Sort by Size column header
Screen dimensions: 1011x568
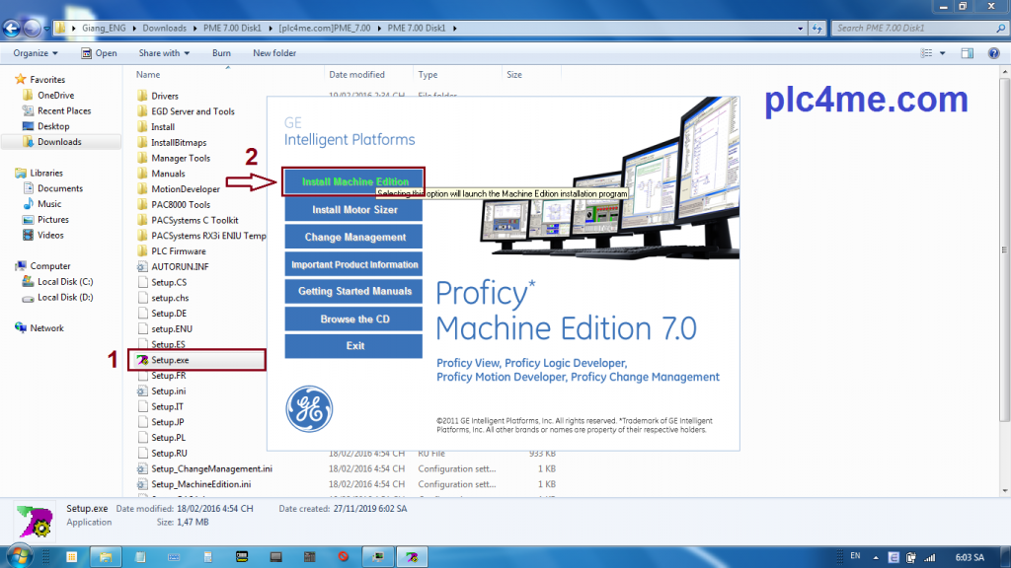(x=513, y=75)
